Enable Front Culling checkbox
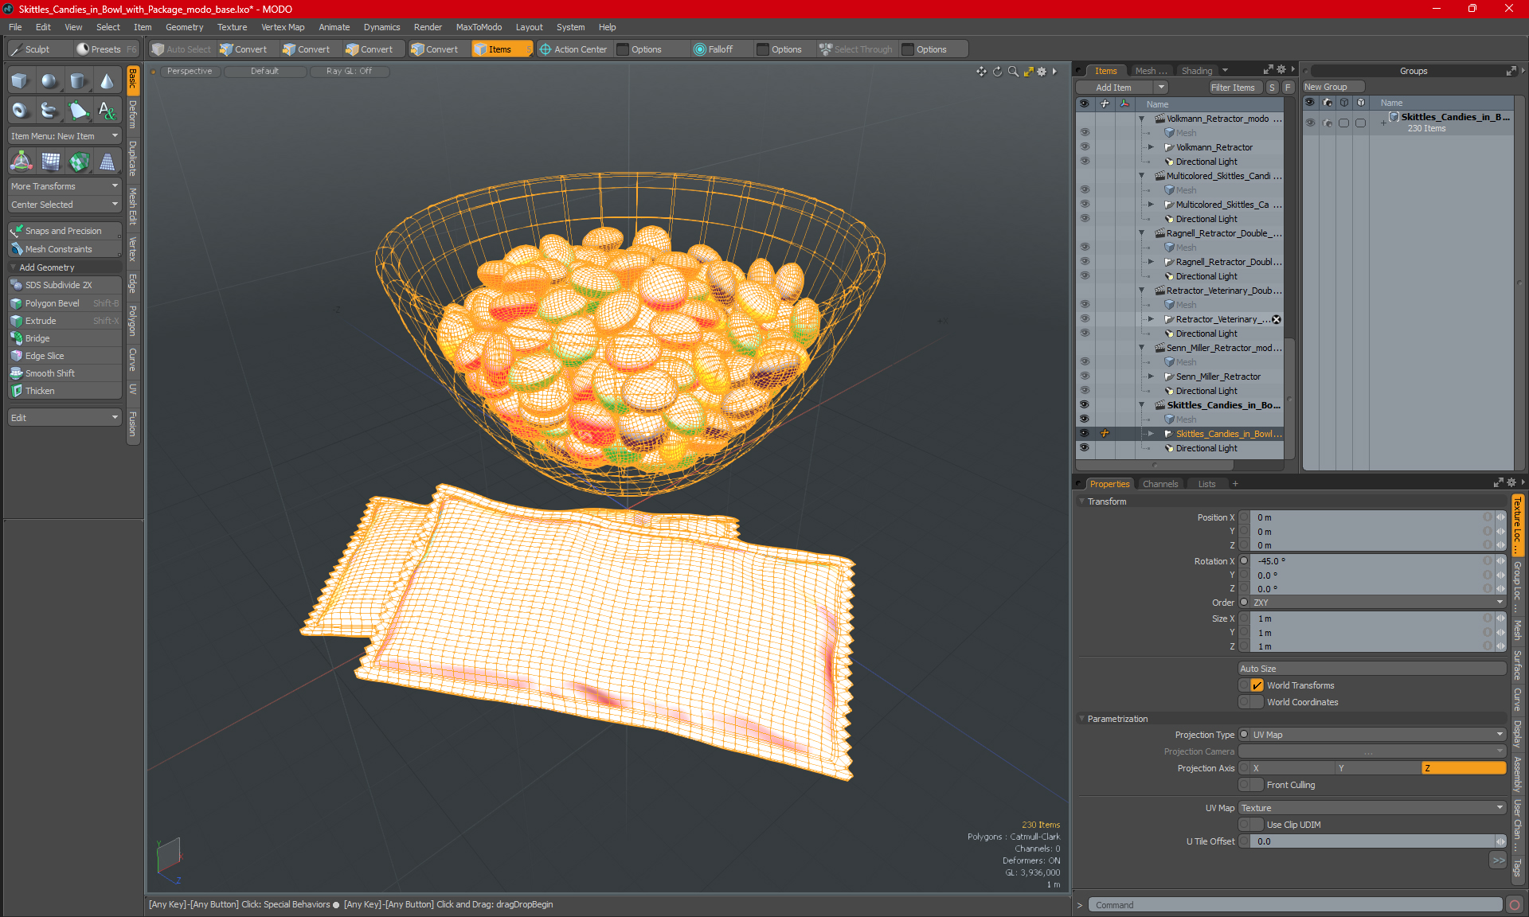 coord(1257,785)
